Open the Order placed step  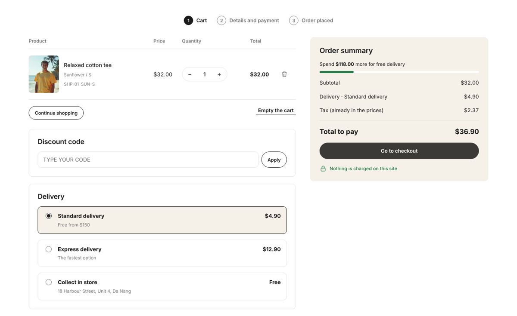(x=317, y=21)
